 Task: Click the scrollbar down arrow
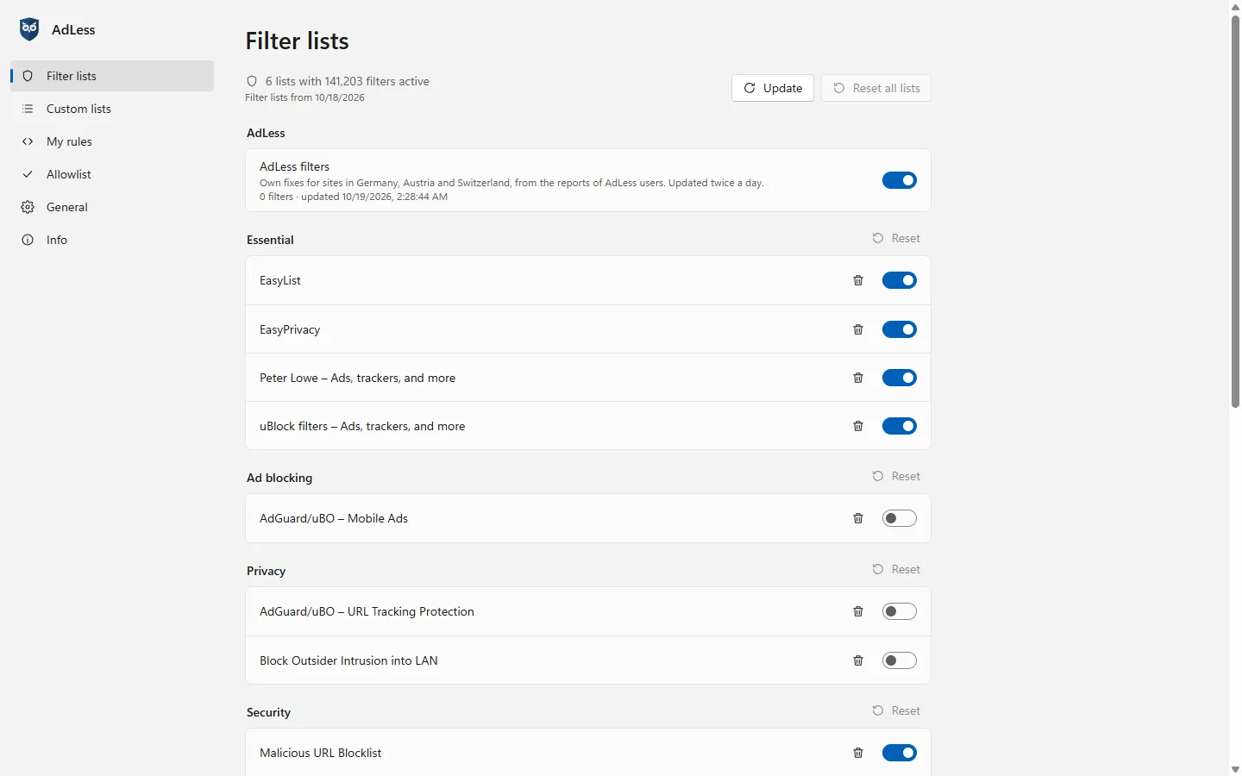pos(1235,769)
